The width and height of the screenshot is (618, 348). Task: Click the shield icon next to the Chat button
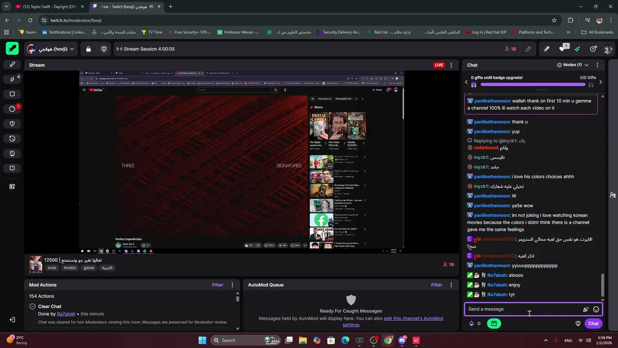coord(578,323)
